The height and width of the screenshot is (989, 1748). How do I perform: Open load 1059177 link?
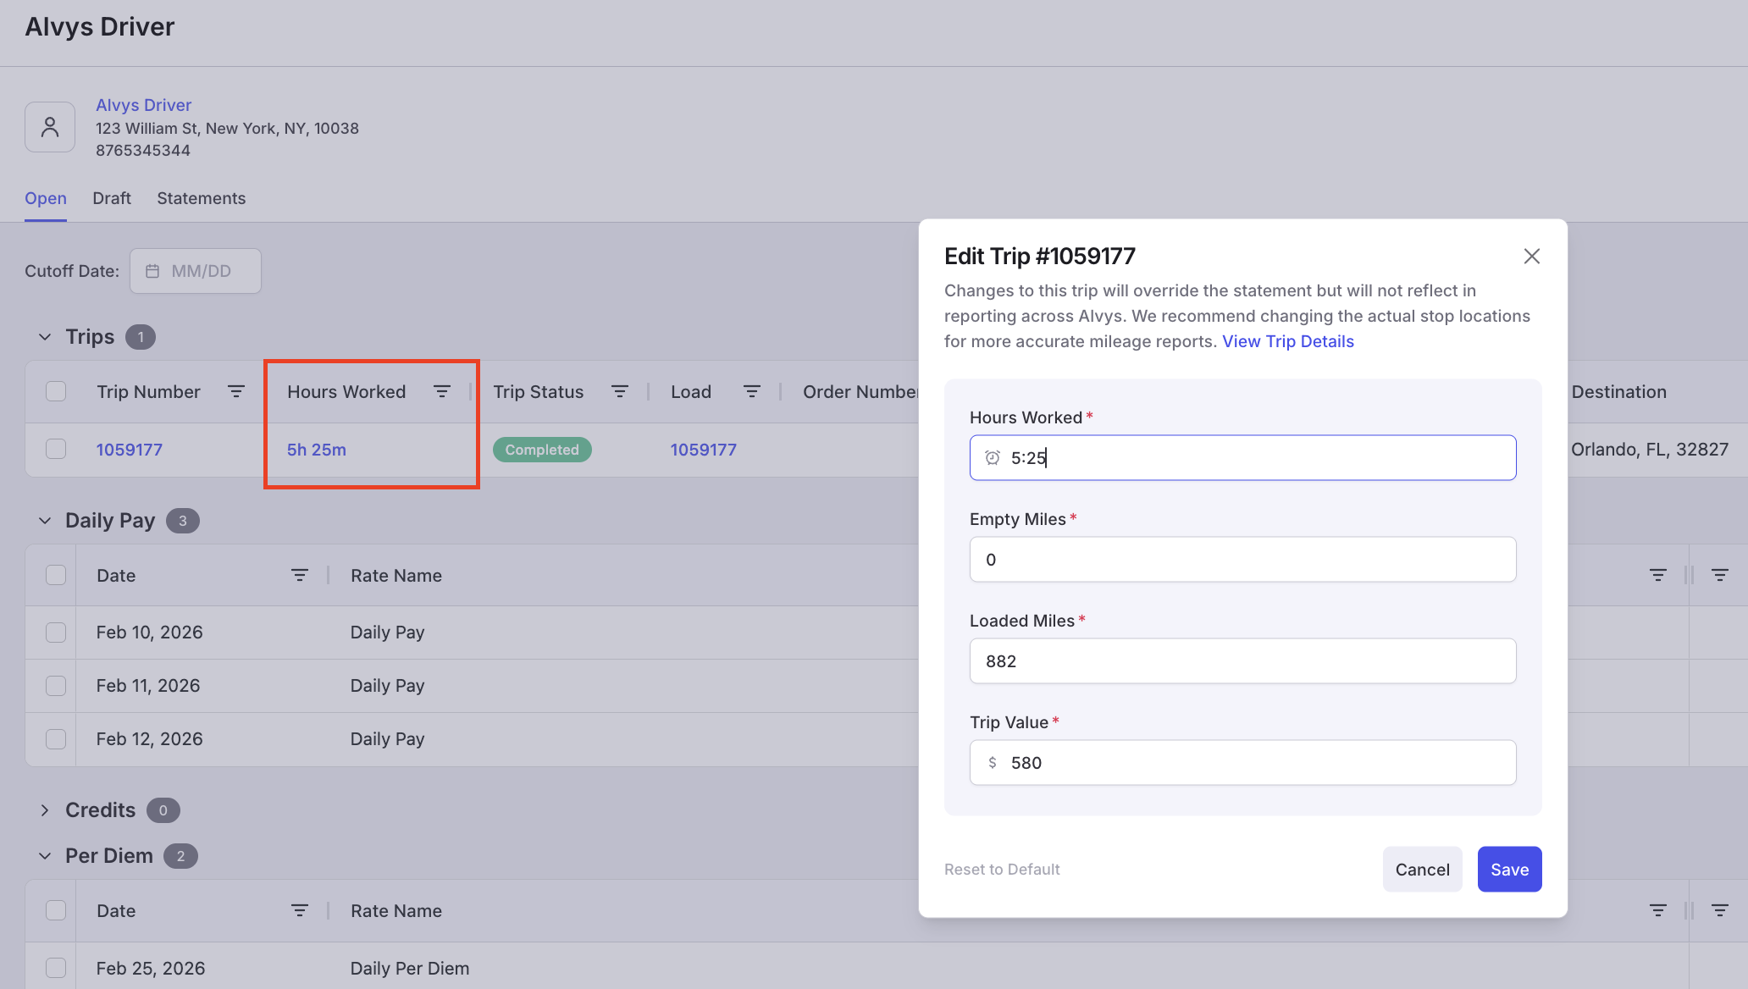tap(703, 450)
